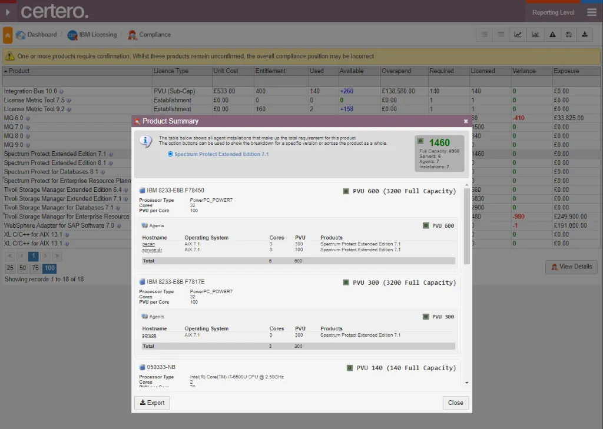Click the line chart toolbar icon
Screen dimensions: 603x429
pyautogui.click(x=518, y=35)
